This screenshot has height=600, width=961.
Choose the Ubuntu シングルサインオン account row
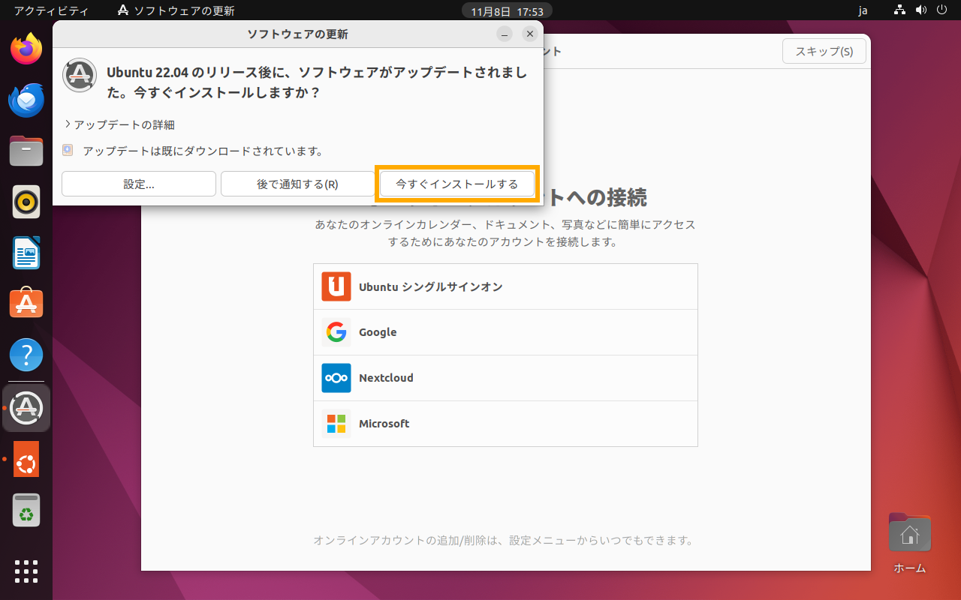click(x=505, y=286)
